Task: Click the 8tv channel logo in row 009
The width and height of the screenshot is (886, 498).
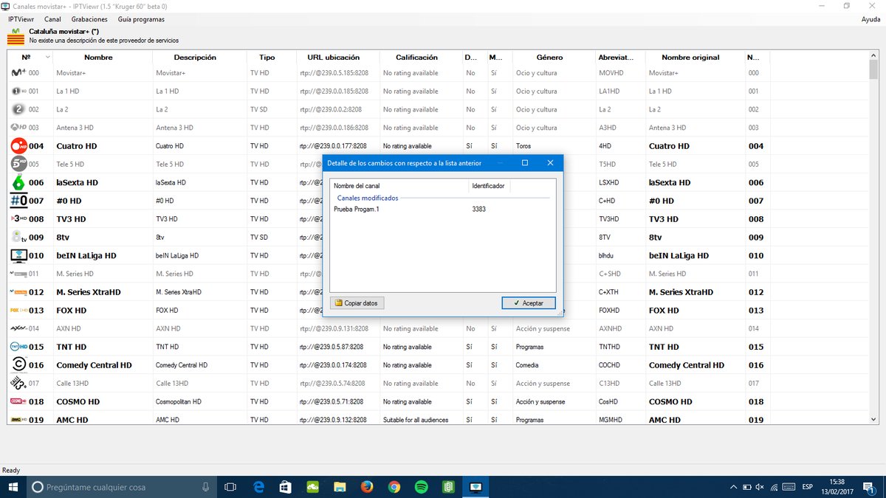Action: [x=18, y=237]
